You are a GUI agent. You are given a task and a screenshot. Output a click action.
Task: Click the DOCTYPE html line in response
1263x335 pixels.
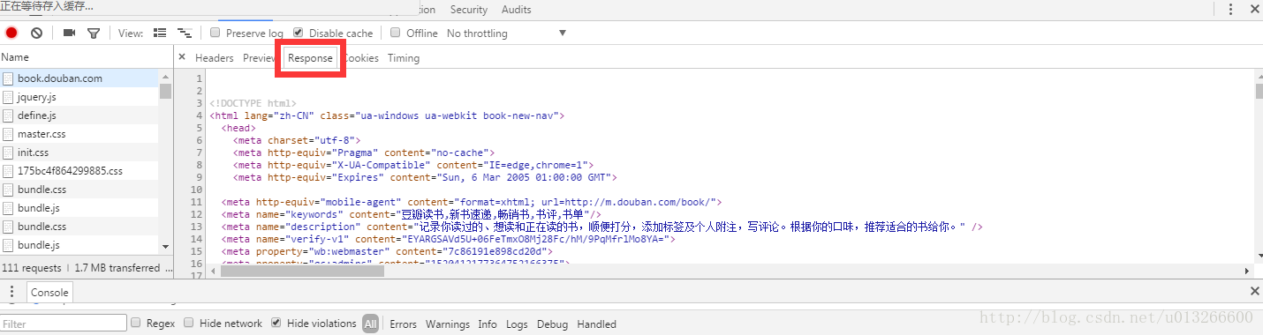tap(253, 103)
